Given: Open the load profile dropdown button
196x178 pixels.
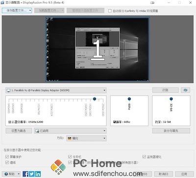Looking at the screenshot, I should [x=49, y=10].
